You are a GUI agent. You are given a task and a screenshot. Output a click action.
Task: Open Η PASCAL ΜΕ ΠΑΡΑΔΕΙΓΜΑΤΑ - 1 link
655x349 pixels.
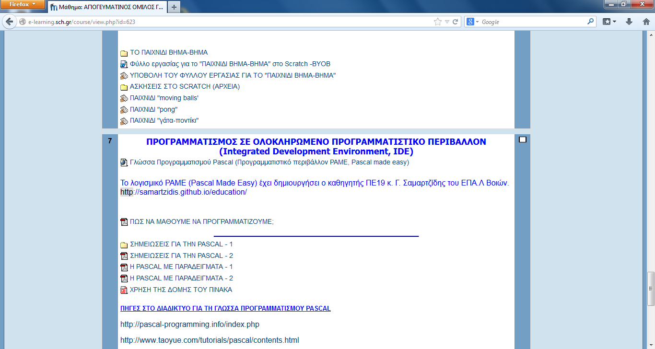[x=181, y=267]
